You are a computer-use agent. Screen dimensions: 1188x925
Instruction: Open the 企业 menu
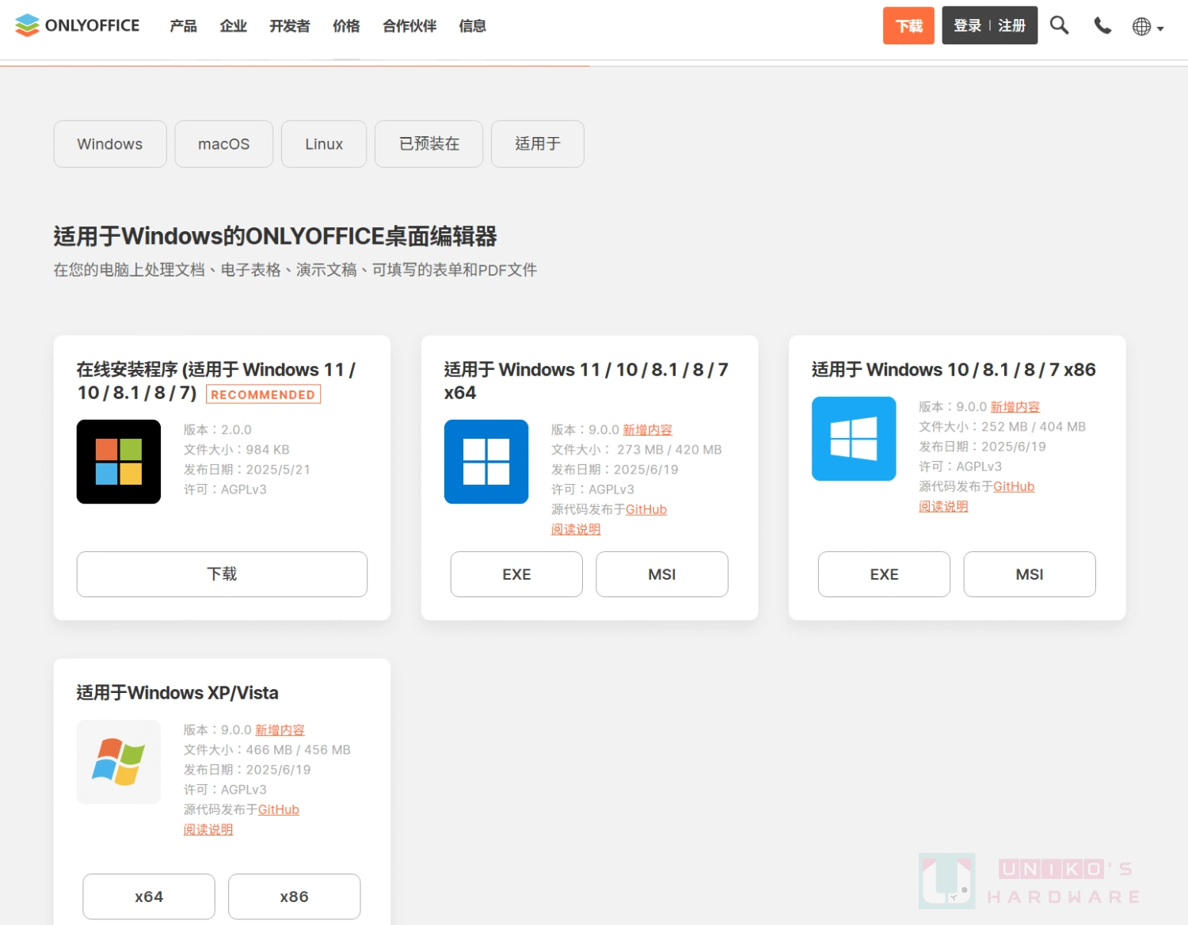(234, 26)
